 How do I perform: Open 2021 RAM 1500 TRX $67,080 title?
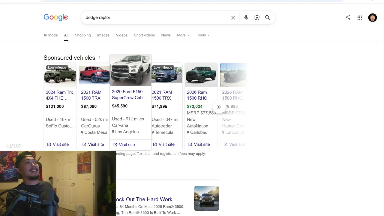coord(91,95)
